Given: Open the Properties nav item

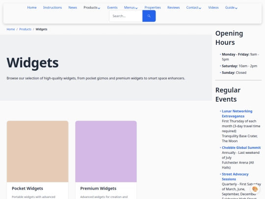Looking at the screenshot, I should (x=153, y=7).
